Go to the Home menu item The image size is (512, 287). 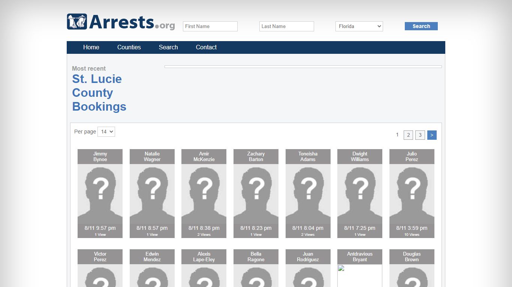91,47
